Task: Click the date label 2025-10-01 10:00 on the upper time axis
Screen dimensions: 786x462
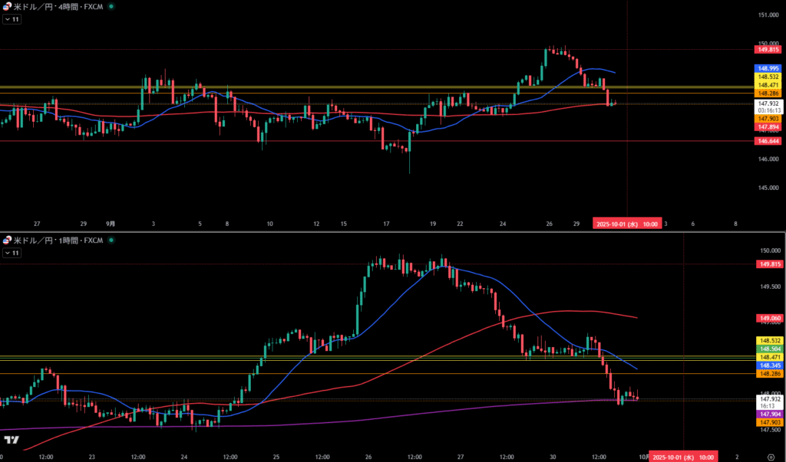Action: pyautogui.click(x=627, y=224)
